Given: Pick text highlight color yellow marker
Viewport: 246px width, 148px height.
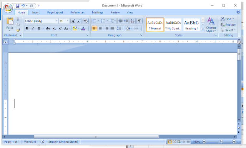Looking at the screenshot, I should [75, 28].
